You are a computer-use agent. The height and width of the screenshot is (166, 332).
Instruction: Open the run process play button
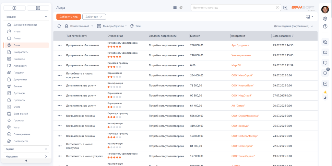pos(38,8)
